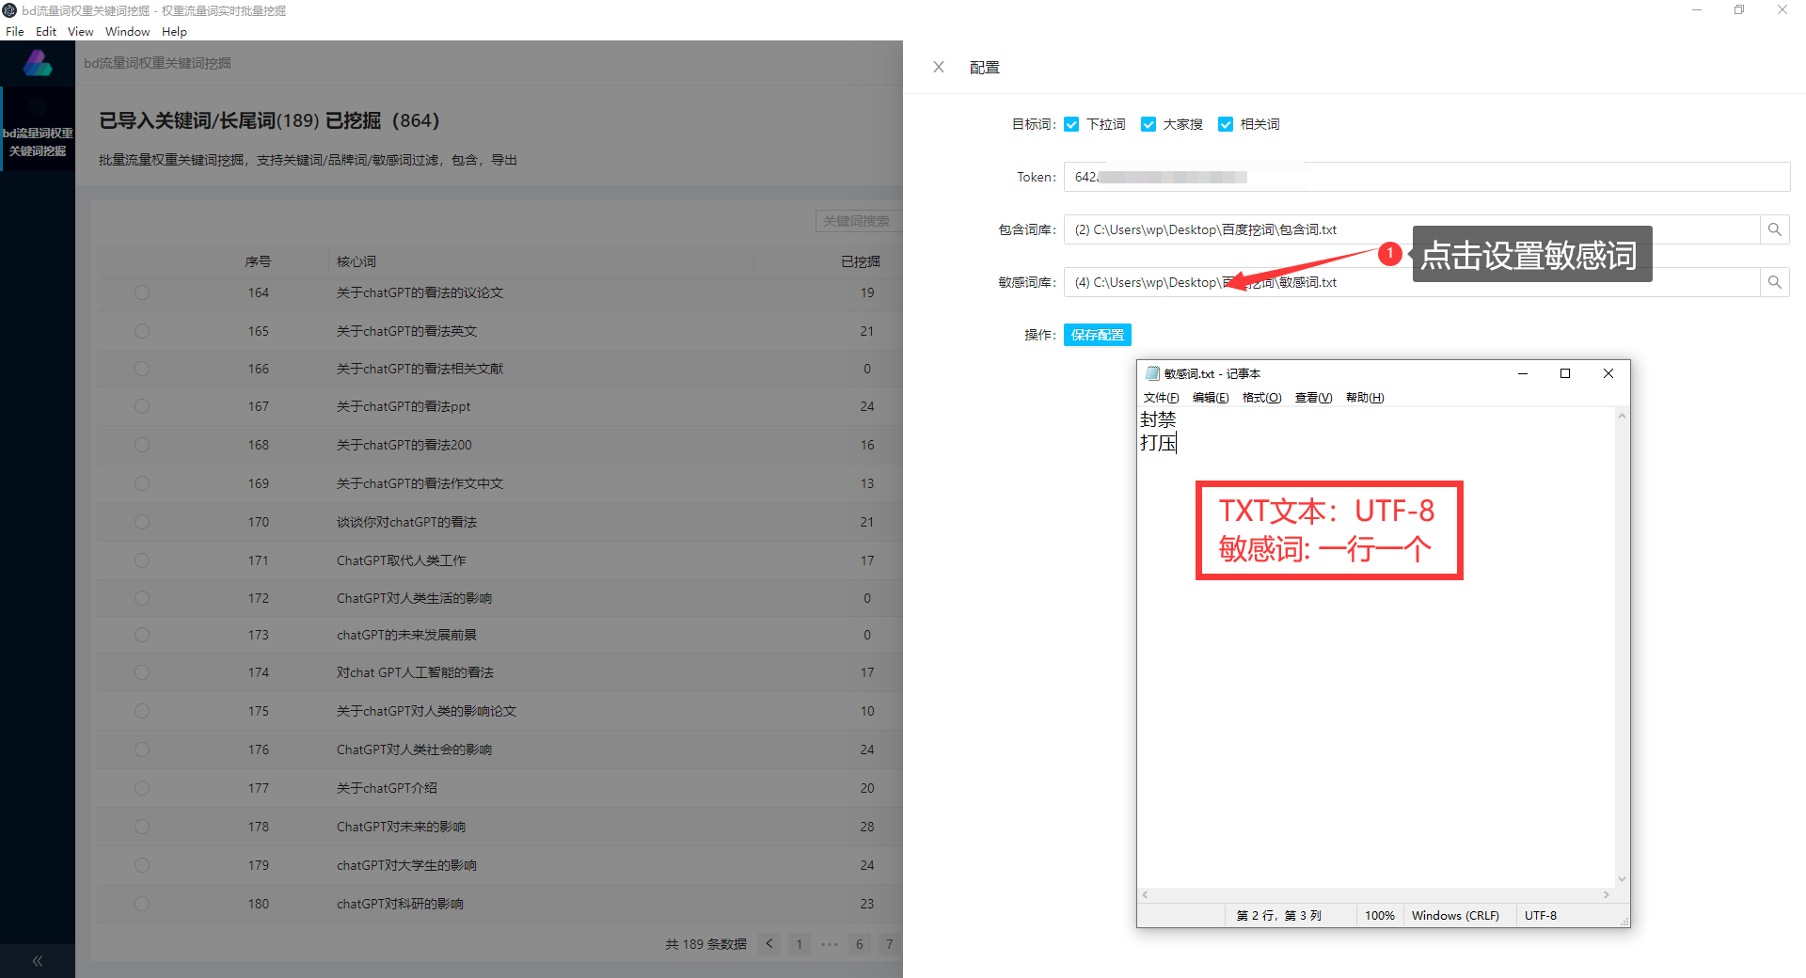
Task: Uncheck the 下拉词 checkbox
Action: (1072, 123)
